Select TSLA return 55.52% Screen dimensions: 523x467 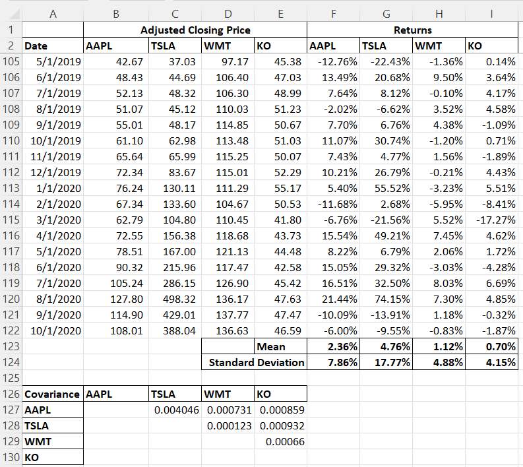386,188
